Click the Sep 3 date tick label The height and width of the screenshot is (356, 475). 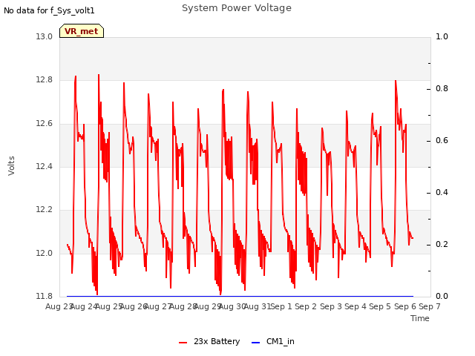[x=331, y=306]
